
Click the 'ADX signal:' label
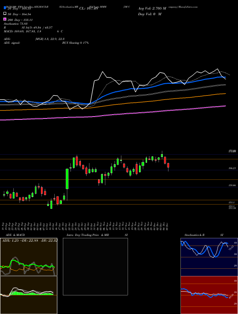coord(12,43)
